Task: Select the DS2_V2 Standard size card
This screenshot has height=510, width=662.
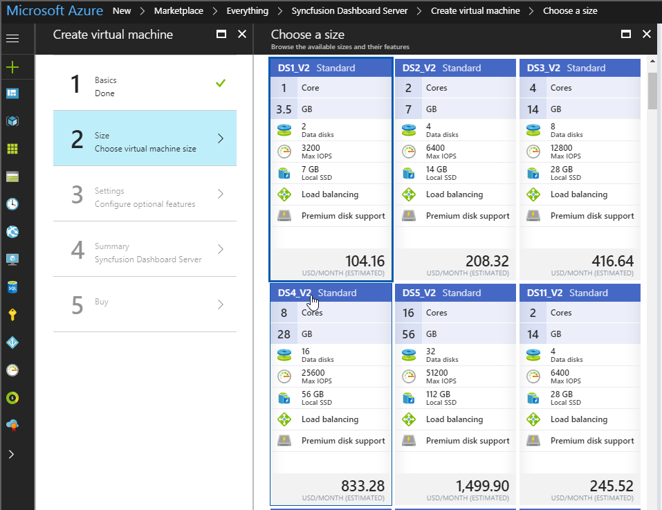Action: [x=455, y=169]
